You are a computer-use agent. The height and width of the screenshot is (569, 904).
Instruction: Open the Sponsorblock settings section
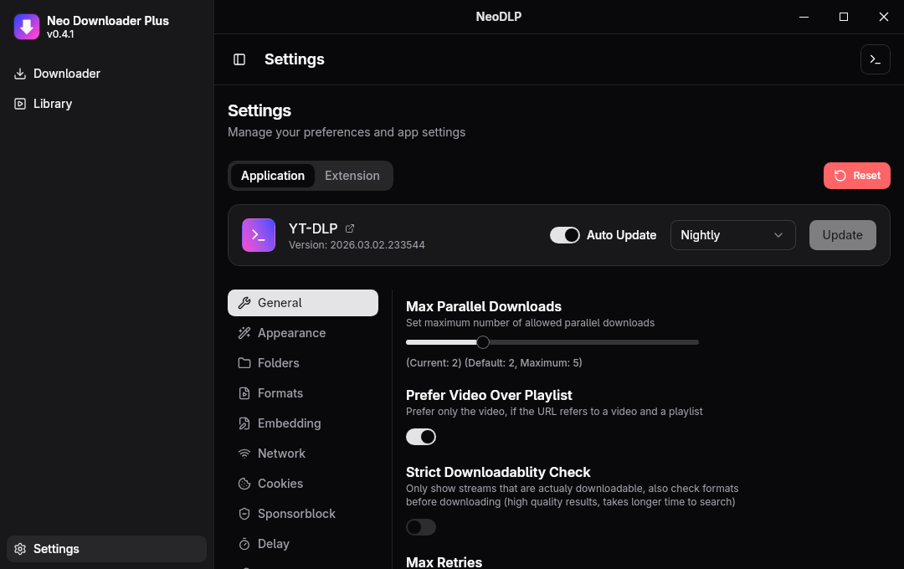[295, 514]
